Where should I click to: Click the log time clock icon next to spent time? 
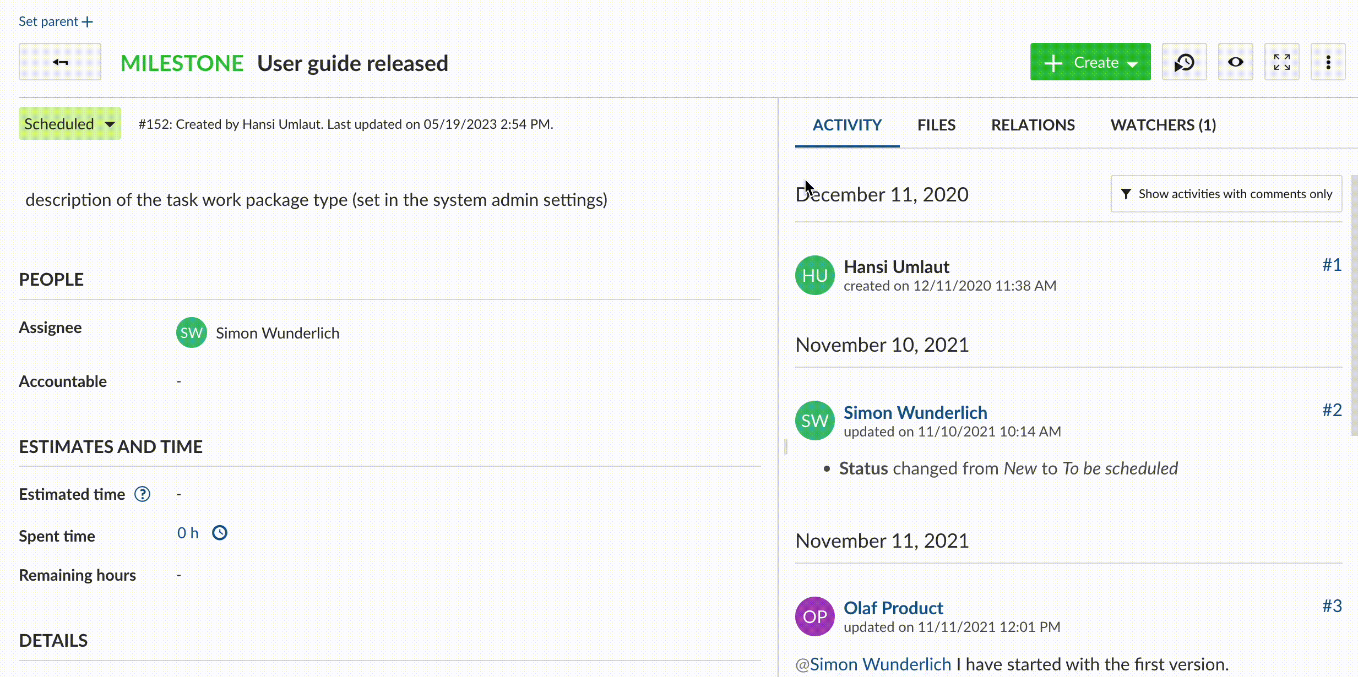220,532
